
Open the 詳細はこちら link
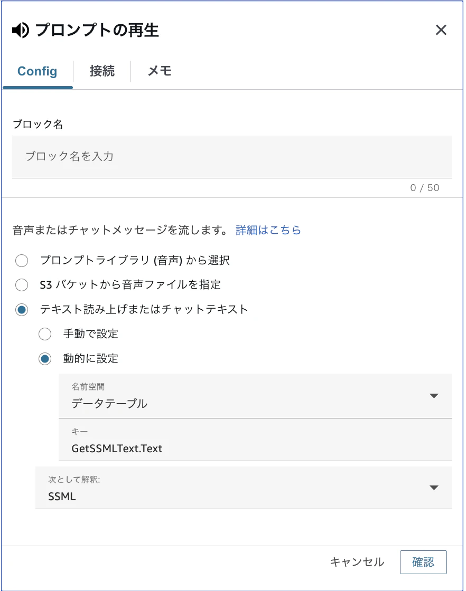click(268, 230)
